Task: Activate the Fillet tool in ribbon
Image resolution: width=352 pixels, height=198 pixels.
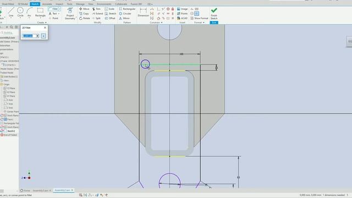Action: [x=53, y=9]
